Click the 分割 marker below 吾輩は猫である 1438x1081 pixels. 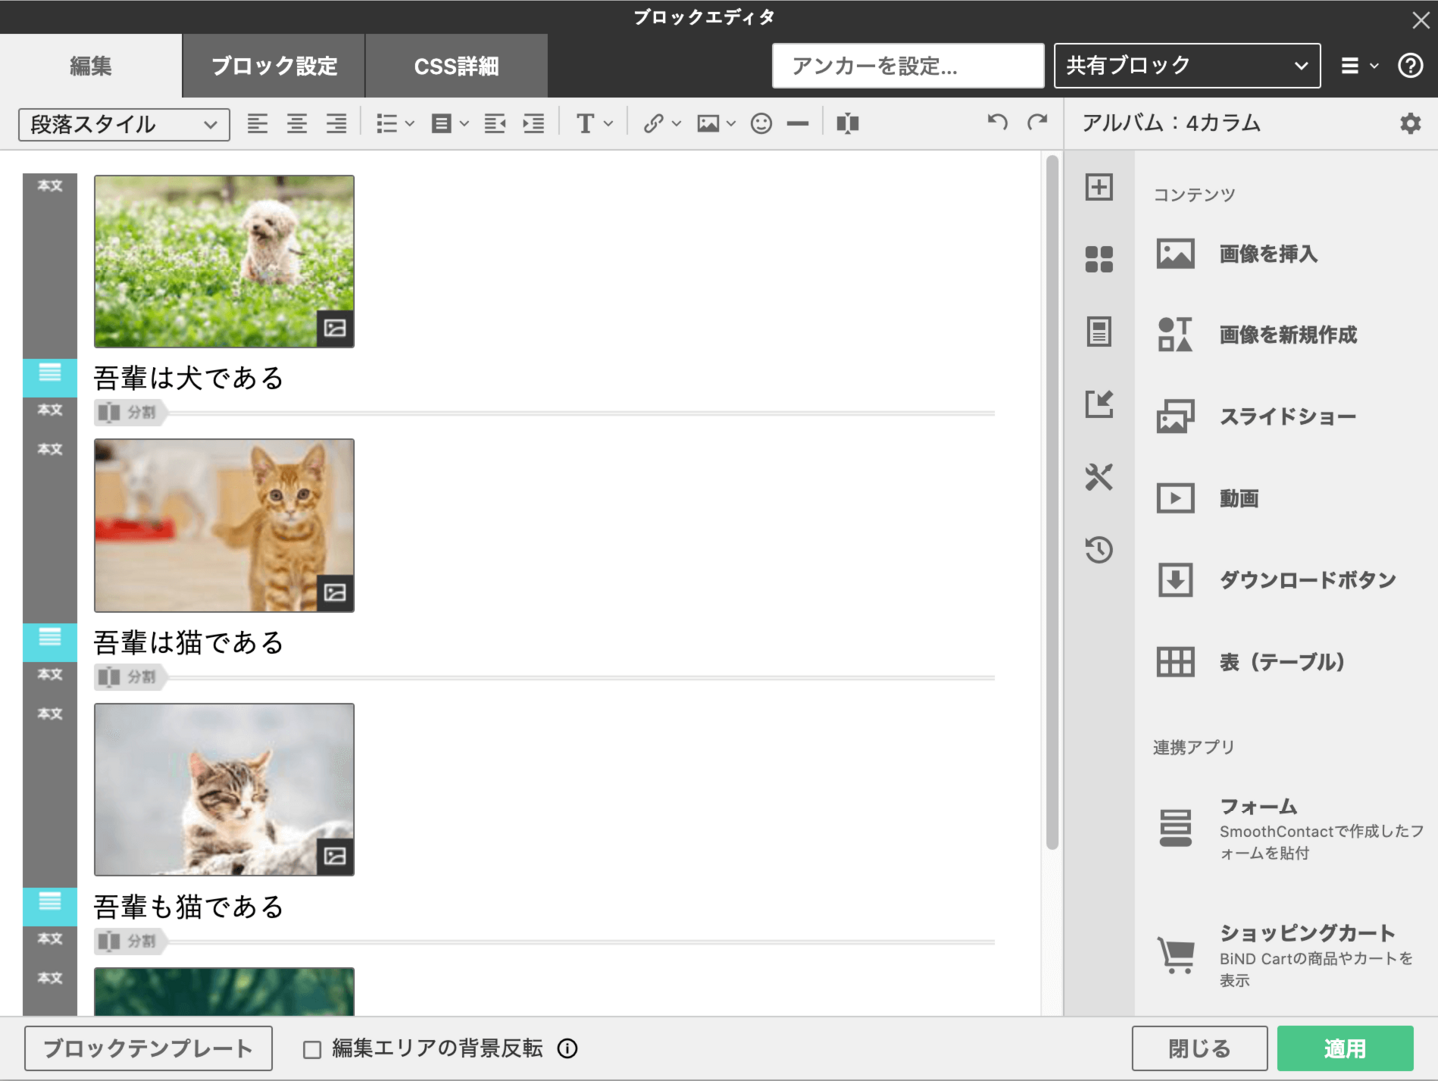(x=129, y=677)
